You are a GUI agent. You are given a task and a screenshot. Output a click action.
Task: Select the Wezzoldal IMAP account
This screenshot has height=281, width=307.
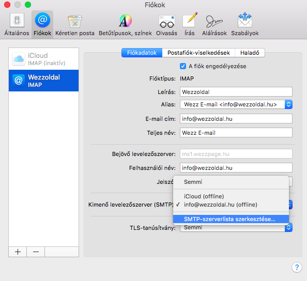43,81
